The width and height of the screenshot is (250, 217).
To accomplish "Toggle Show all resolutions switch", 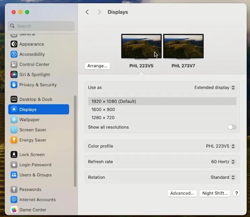I will point(232,127).
